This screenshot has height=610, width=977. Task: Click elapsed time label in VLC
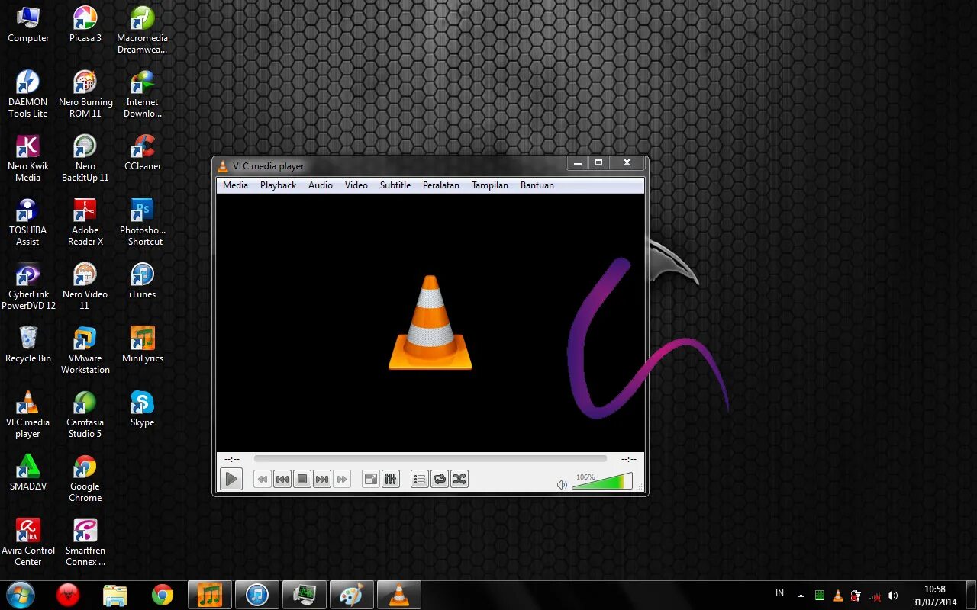(x=232, y=459)
